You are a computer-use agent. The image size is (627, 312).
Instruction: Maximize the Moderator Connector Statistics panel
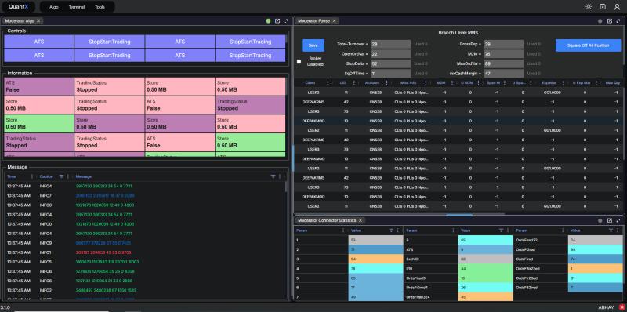pyautogui.click(x=618, y=220)
